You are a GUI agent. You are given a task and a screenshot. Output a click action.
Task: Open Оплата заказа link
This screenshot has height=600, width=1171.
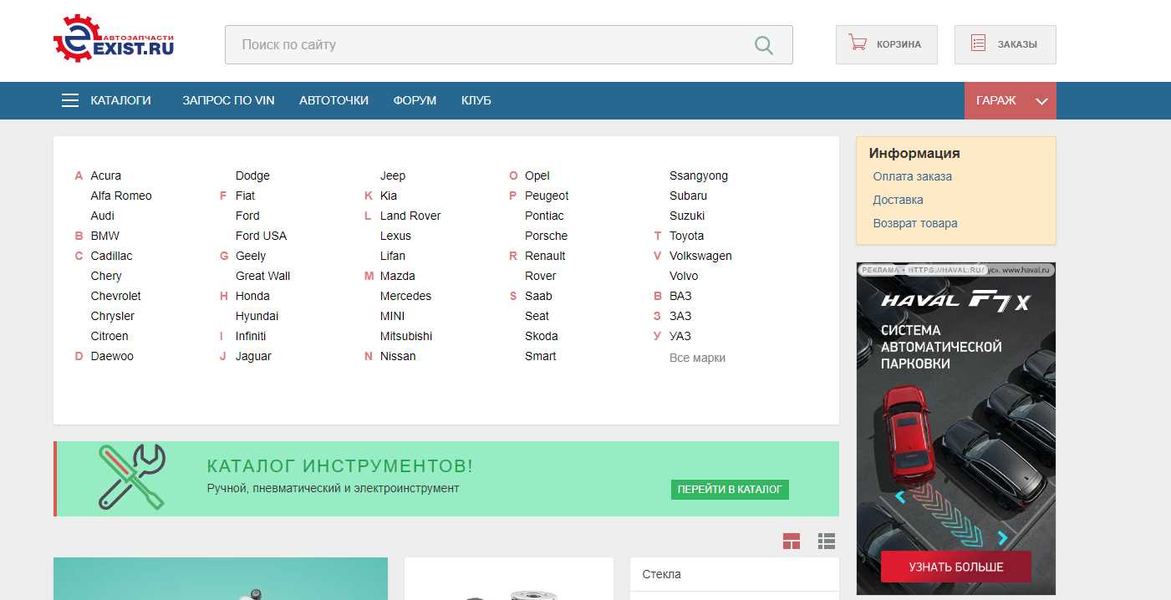[x=912, y=176]
